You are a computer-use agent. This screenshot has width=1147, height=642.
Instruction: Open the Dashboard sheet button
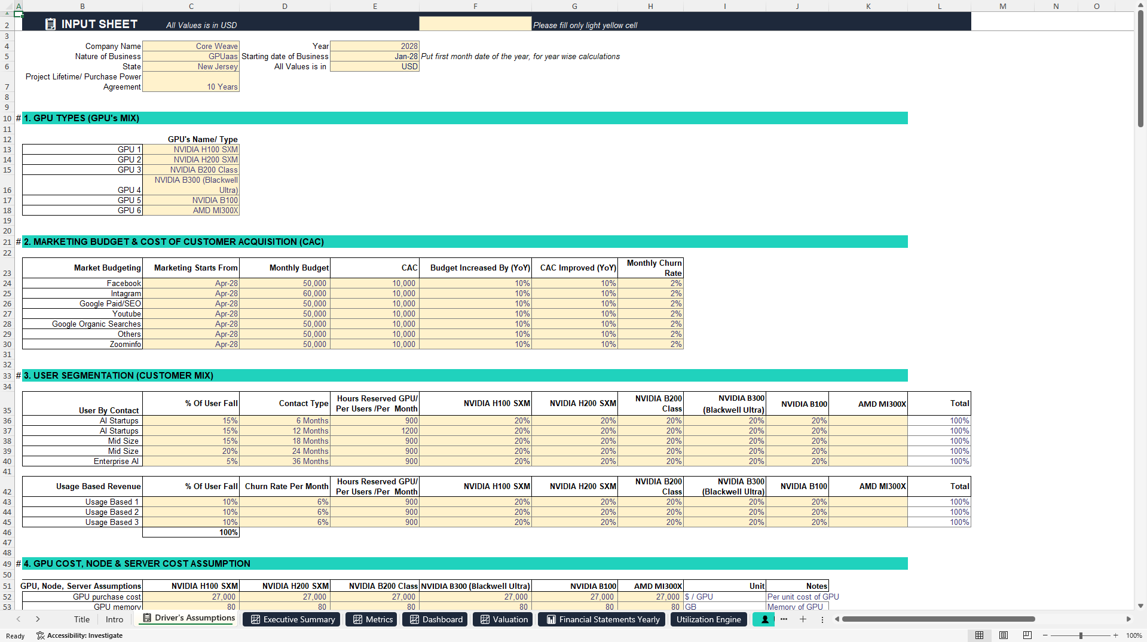coord(436,619)
